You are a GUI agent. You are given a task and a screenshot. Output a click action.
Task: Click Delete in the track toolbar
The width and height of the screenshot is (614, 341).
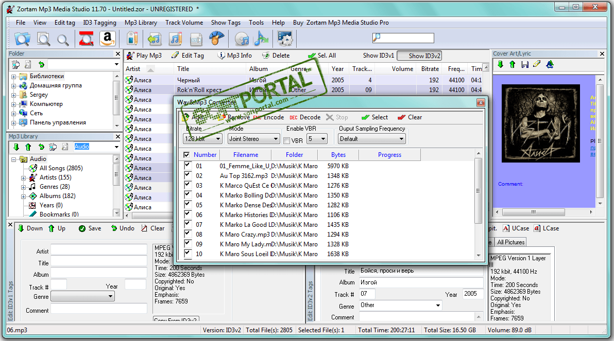coord(276,56)
